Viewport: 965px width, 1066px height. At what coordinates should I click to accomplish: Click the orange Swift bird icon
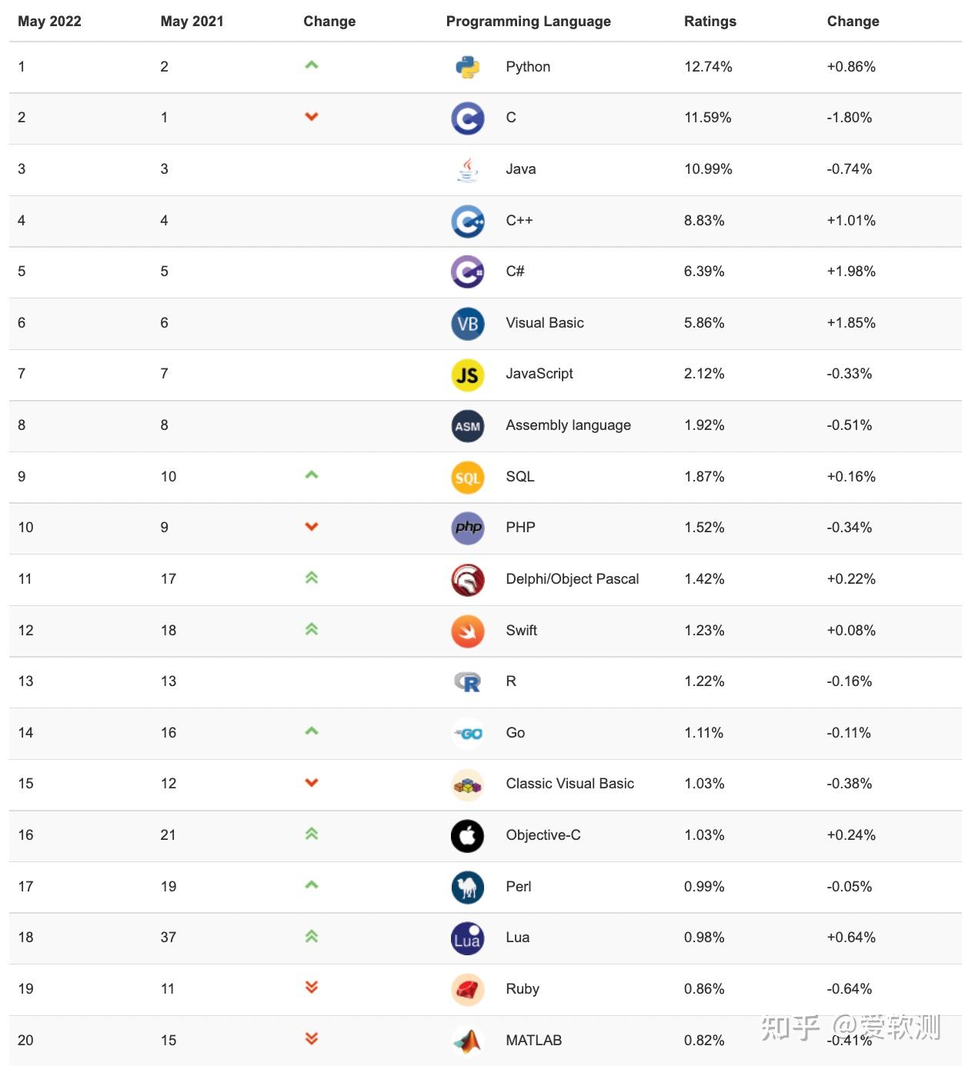467,631
